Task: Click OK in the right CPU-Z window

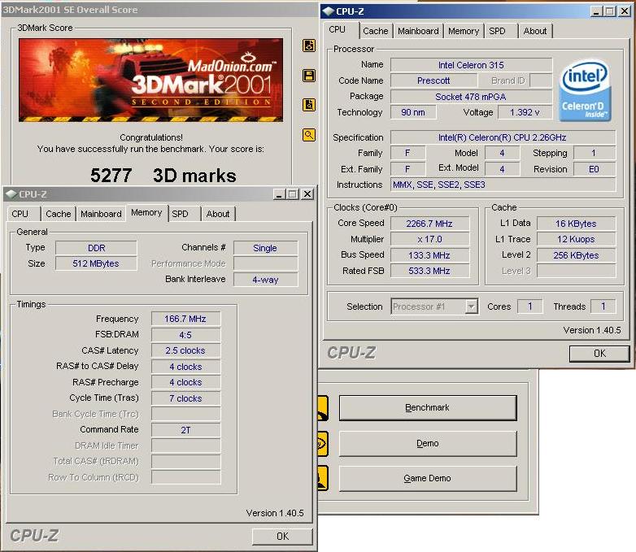Action: pyautogui.click(x=599, y=354)
